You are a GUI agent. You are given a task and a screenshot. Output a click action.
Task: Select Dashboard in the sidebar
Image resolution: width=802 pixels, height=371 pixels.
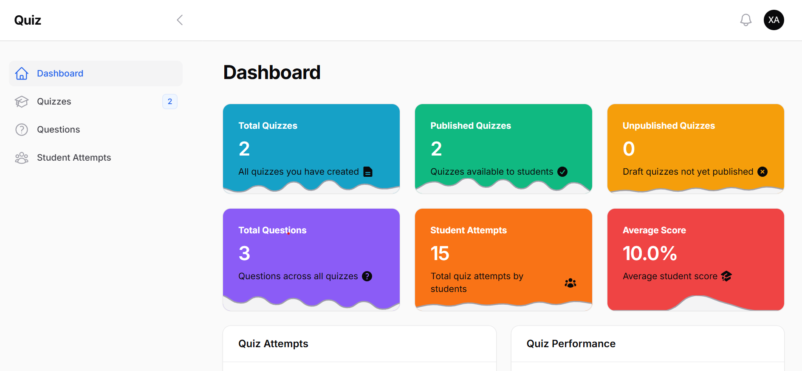point(60,74)
